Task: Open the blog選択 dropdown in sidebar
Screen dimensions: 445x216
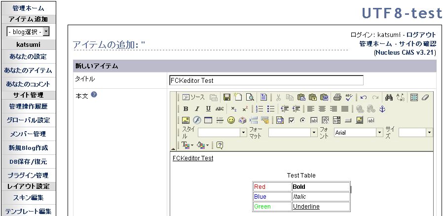Action: point(28,32)
